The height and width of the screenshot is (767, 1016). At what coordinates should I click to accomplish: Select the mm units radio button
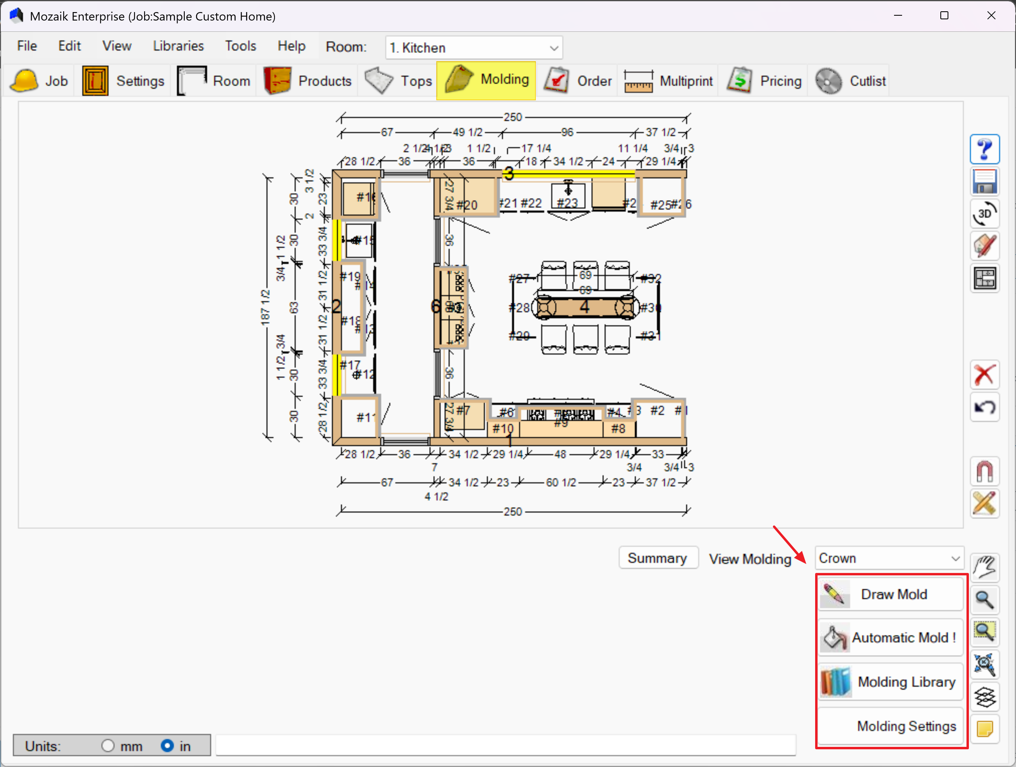tap(108, 745)
